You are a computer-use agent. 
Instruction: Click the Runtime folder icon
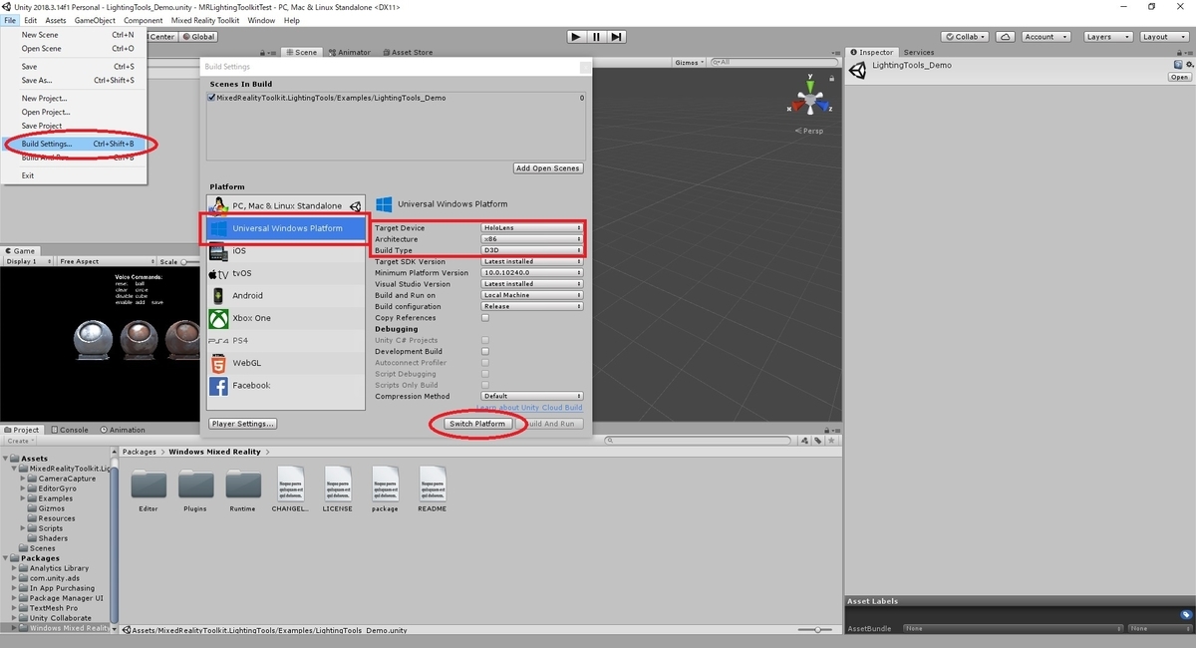coord(242,484)
